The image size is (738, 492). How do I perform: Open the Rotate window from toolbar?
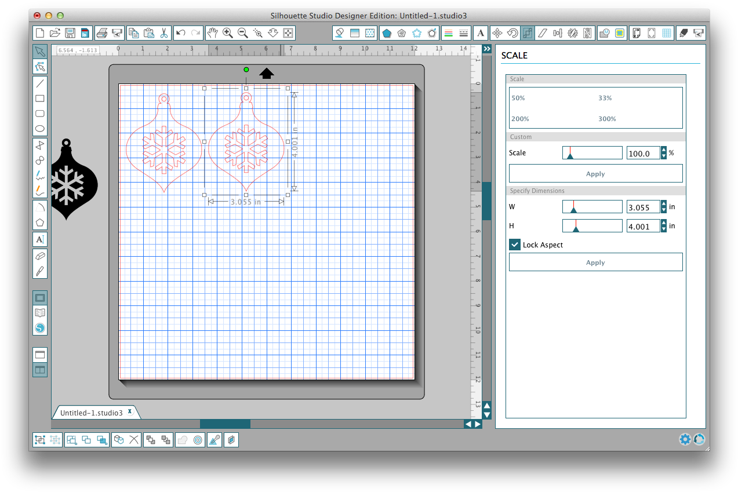click(512, 33)
